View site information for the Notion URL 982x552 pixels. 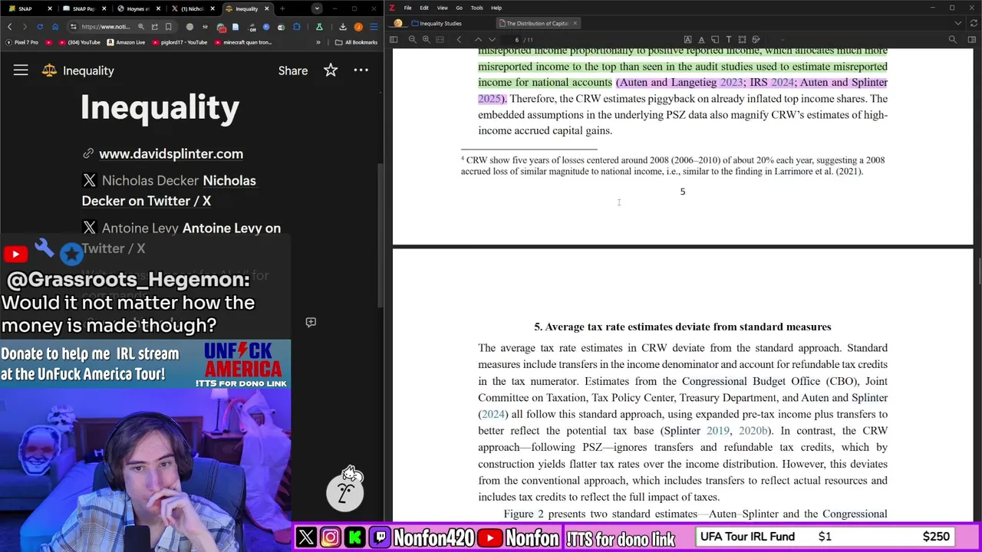(x=74, y=27)
